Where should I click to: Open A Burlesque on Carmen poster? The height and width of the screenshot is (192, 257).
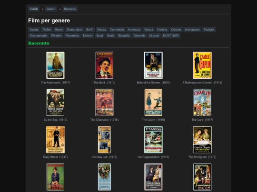tap(202, 65)
